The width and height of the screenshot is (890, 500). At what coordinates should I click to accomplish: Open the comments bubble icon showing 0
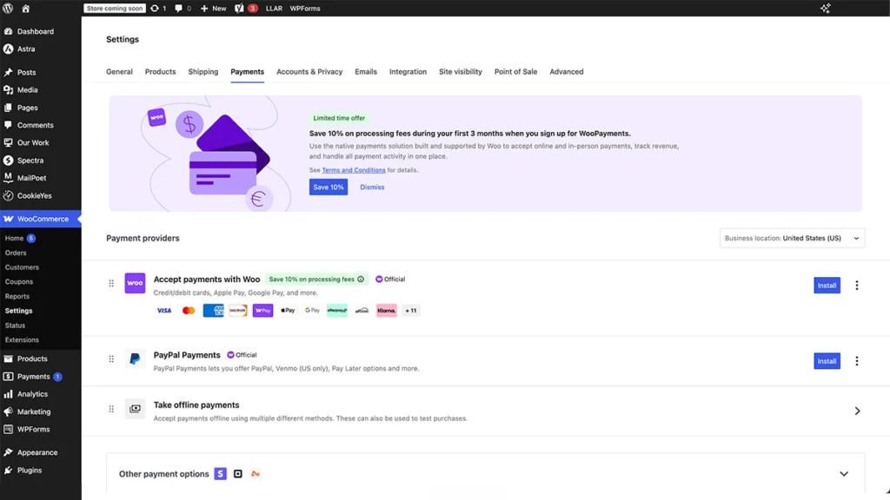tap(183, 9)
